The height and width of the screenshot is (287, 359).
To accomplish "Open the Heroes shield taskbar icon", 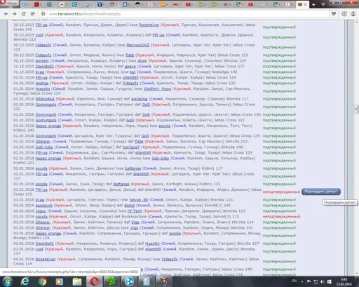I will (x=163, y=281).
